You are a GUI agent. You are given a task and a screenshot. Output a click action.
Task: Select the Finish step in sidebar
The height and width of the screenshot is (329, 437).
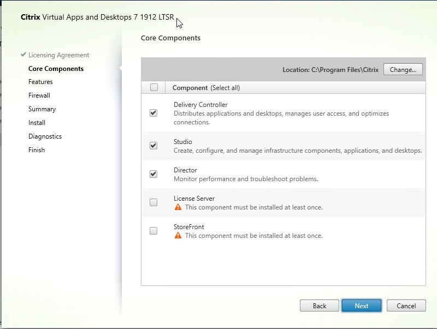pyautogui.click(x=37, y=150)
